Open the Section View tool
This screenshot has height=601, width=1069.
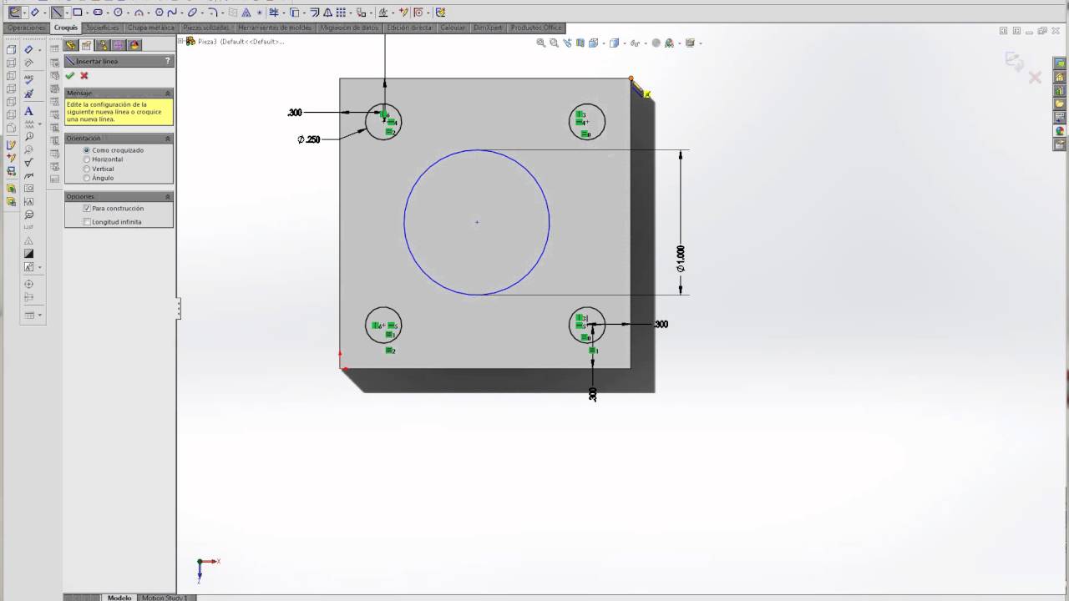pos(580,43)
